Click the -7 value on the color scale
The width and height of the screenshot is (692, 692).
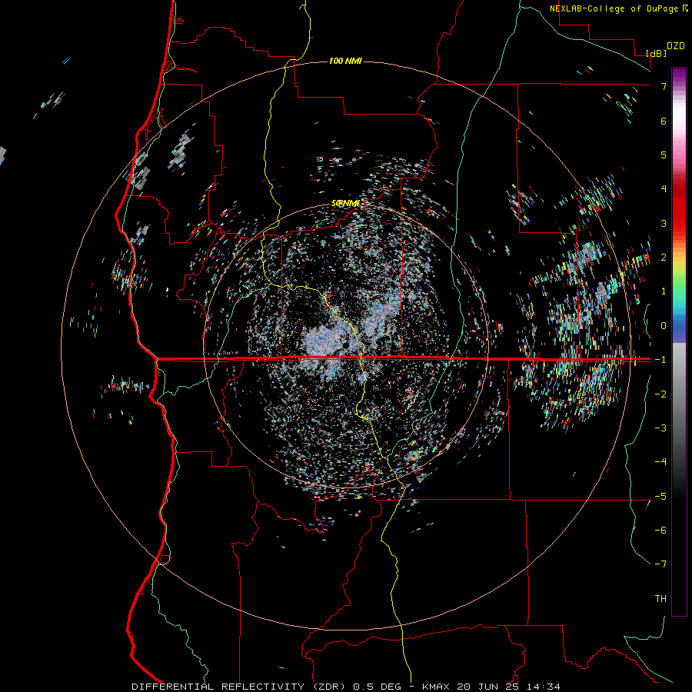[x=660, y=564]
